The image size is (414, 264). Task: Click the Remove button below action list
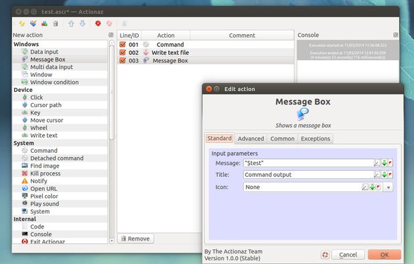coord(135,239)
